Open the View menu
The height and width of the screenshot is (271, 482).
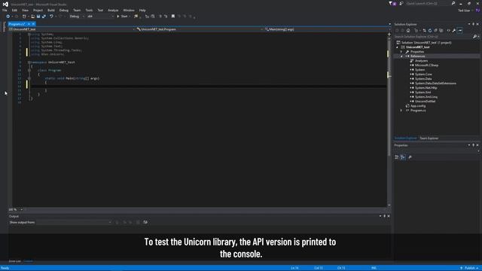[25, 10]
